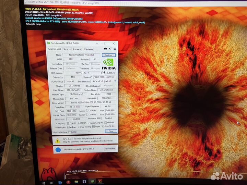Toggle the UEFI checkbox
The width and height of the screenshot is (247, 185).
pyautogui.click(x=108, y=73)
